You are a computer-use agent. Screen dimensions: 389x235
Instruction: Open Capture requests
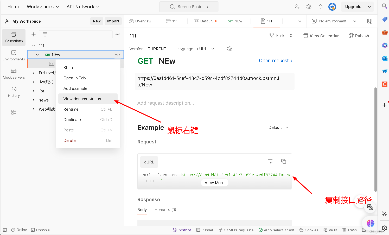[x=236, y=230]
